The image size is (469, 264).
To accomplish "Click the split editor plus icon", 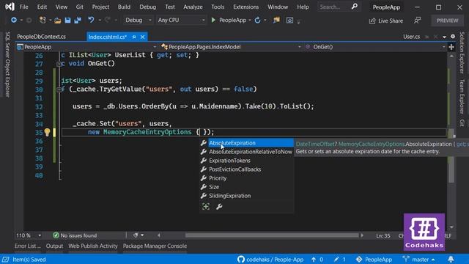I will point(451,47).
